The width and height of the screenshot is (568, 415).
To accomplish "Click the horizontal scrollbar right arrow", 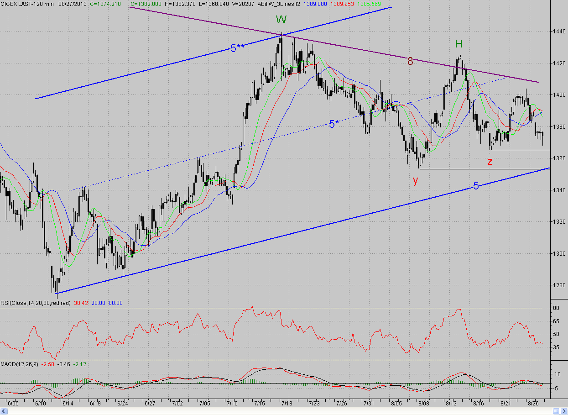I will tap(564, 411).
